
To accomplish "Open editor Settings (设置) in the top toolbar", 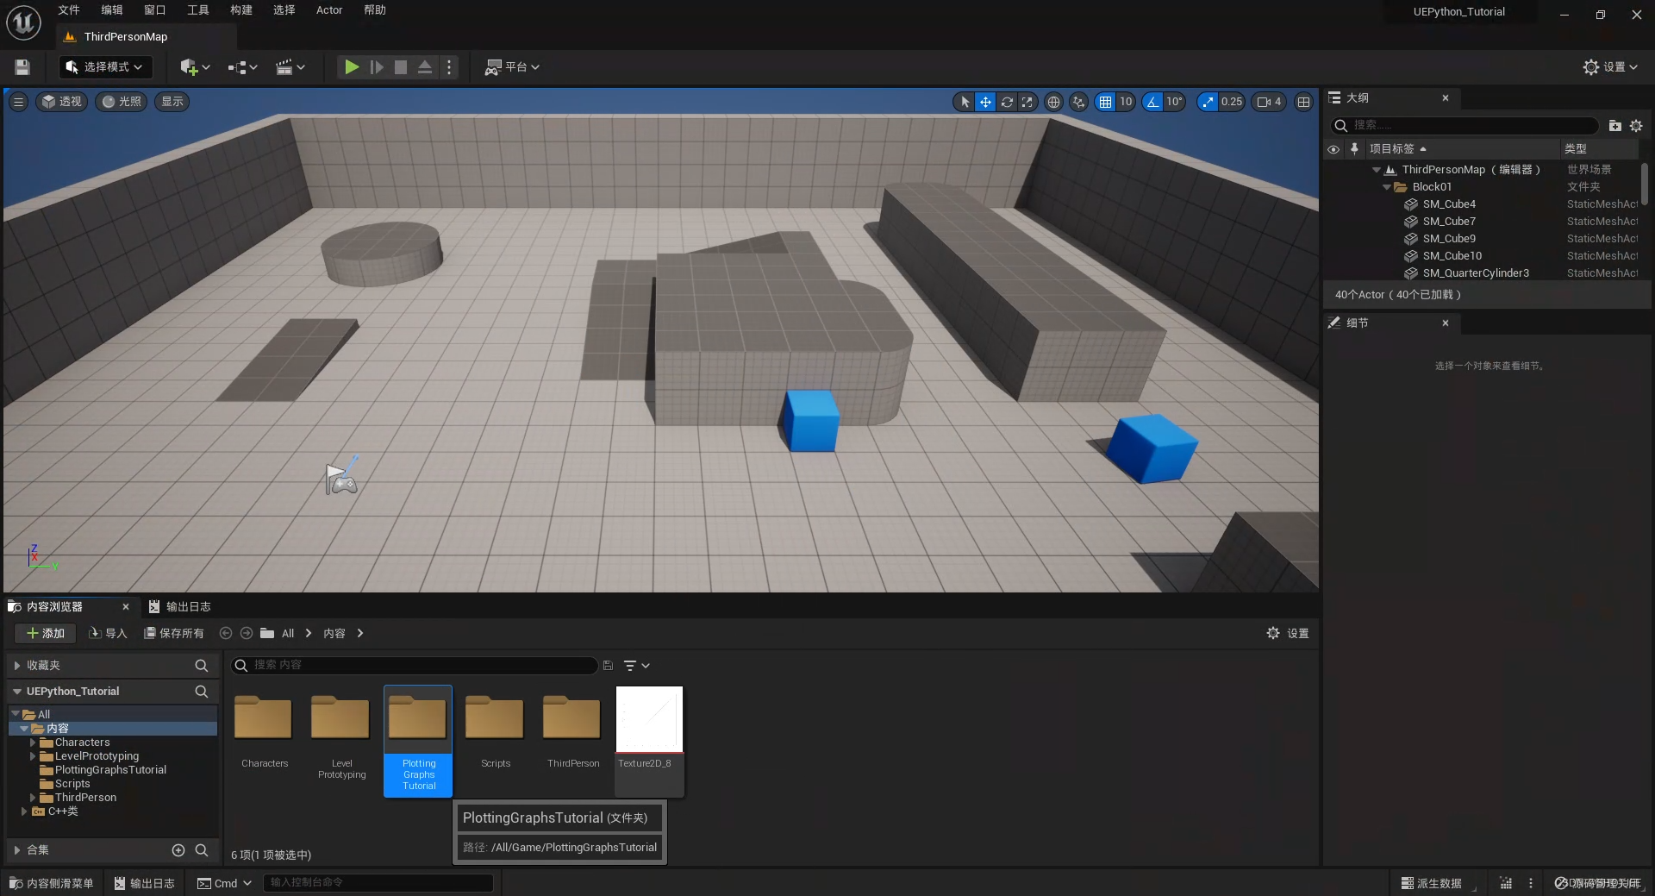I will coord(1609,67).
